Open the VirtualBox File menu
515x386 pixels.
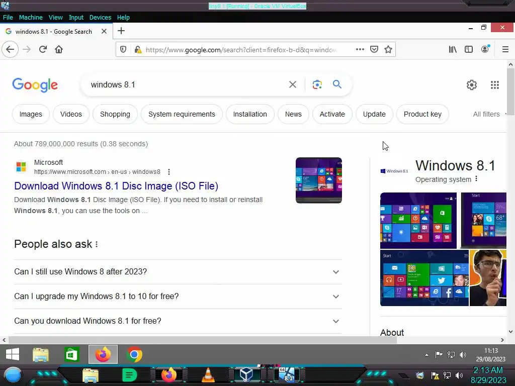[x=8, y=18]
